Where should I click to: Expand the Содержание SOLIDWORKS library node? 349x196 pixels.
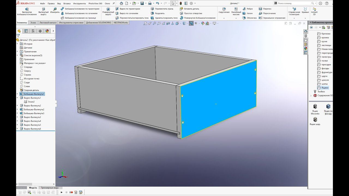point(311,96)
